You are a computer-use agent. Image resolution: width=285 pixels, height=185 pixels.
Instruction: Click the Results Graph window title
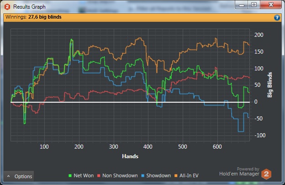click(x=29, y=7)
